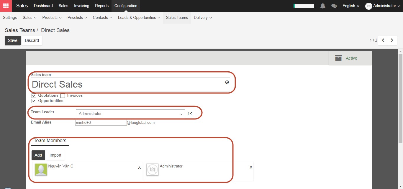Open the Configuration menu

(126, 6)
